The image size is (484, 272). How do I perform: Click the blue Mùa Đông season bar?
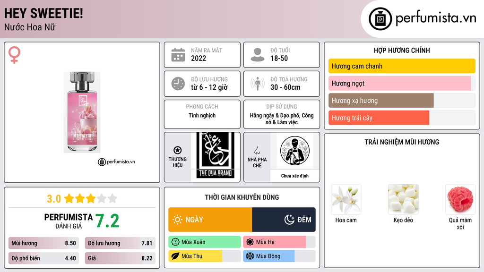point(268,256)
